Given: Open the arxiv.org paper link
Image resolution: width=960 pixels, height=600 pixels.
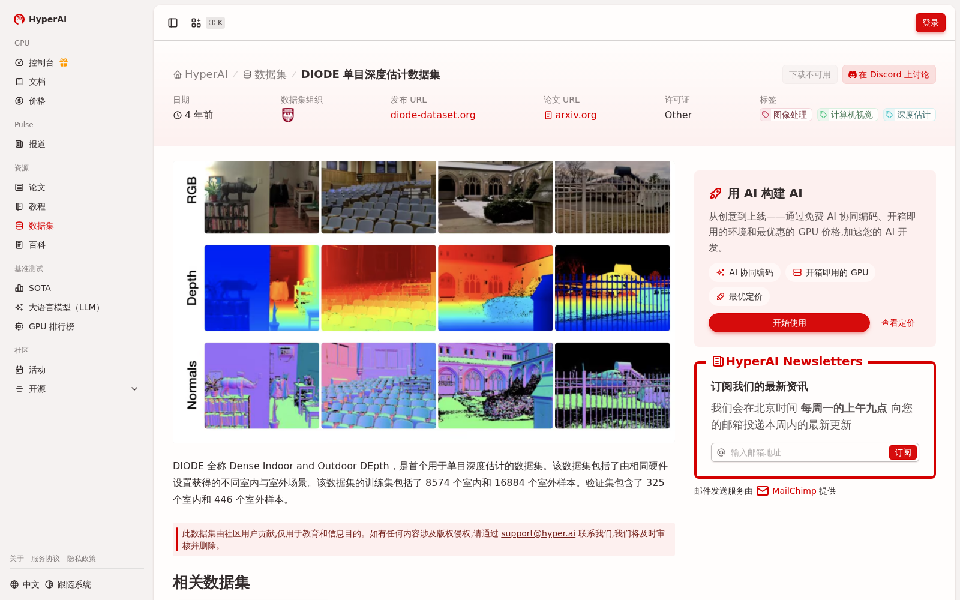Looking at the screenshot, I should [x=571, y=115].
